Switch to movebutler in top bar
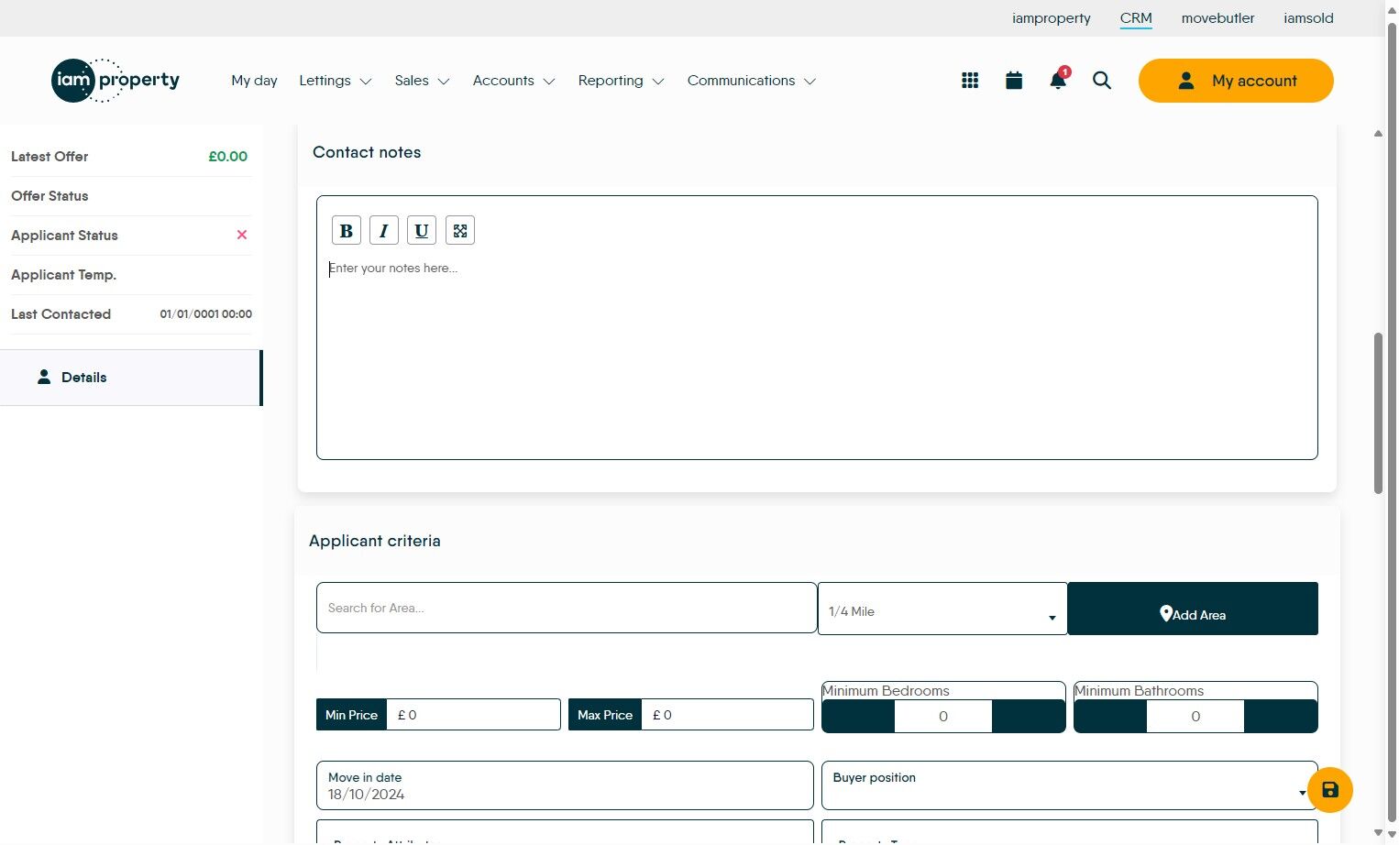This screenshot has height=845, width=1399. point(1217,18)
